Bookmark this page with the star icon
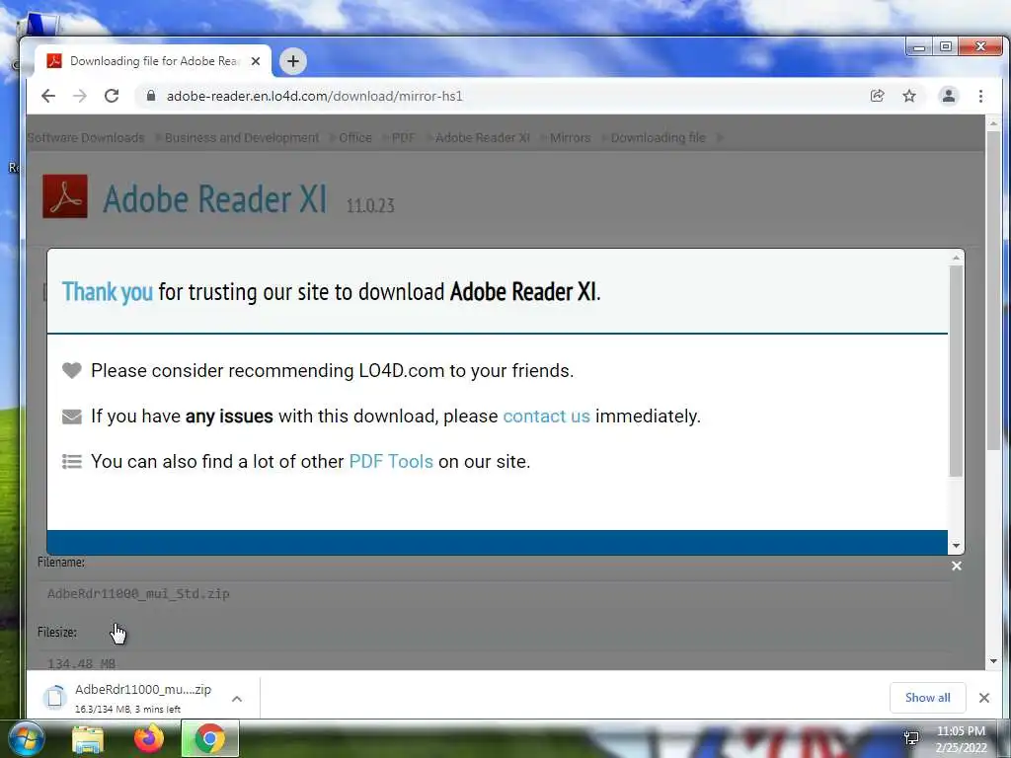Image resolution: width=1011 pixels, height=758 pixels. 909,96
